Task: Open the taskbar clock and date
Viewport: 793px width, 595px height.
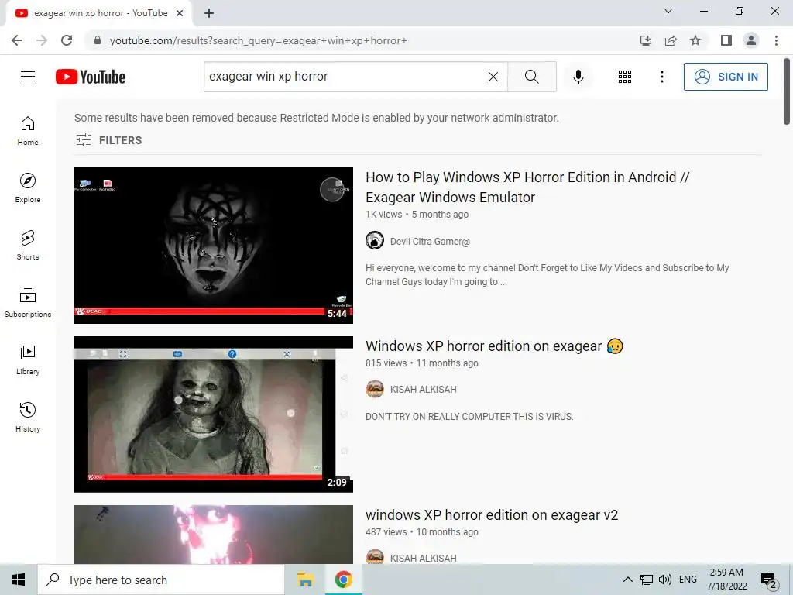Action: [x=726, y=580]
